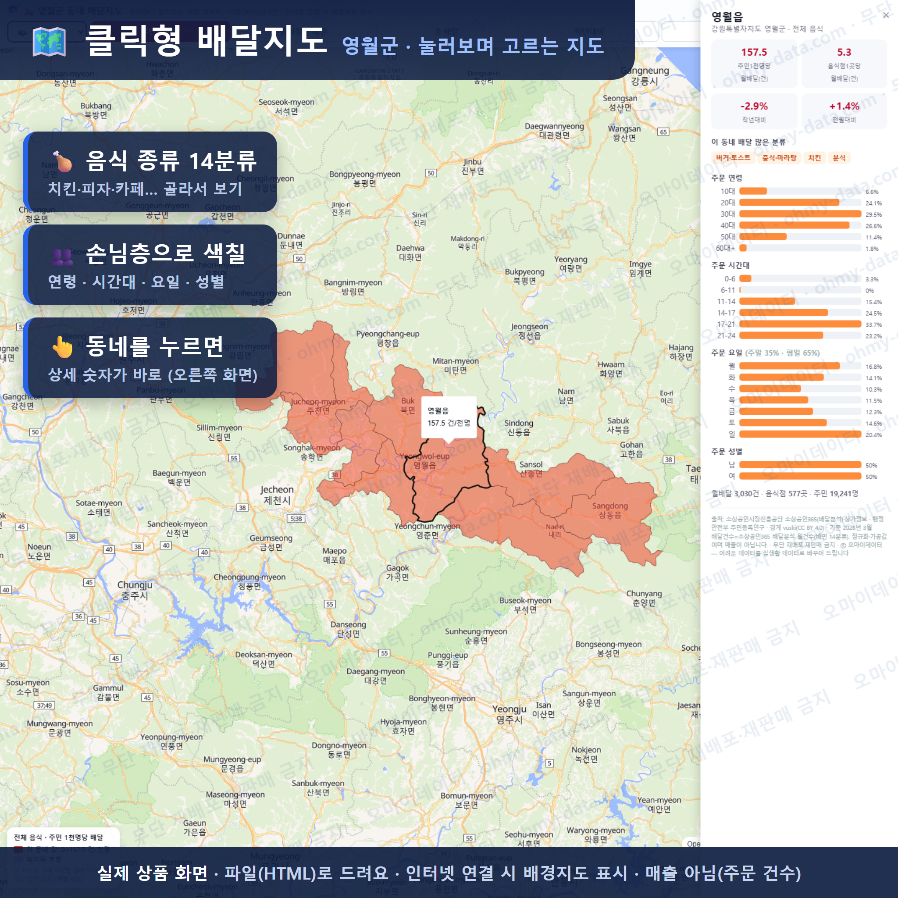
Task: Click the Sabuk 사북읍 map label
Action: point(618,425)
